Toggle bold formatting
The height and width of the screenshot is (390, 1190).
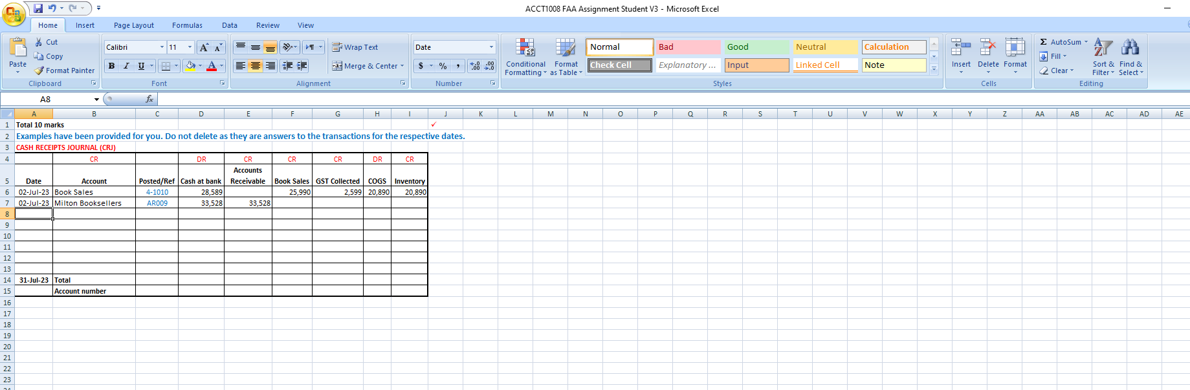(x=111, y=66)
